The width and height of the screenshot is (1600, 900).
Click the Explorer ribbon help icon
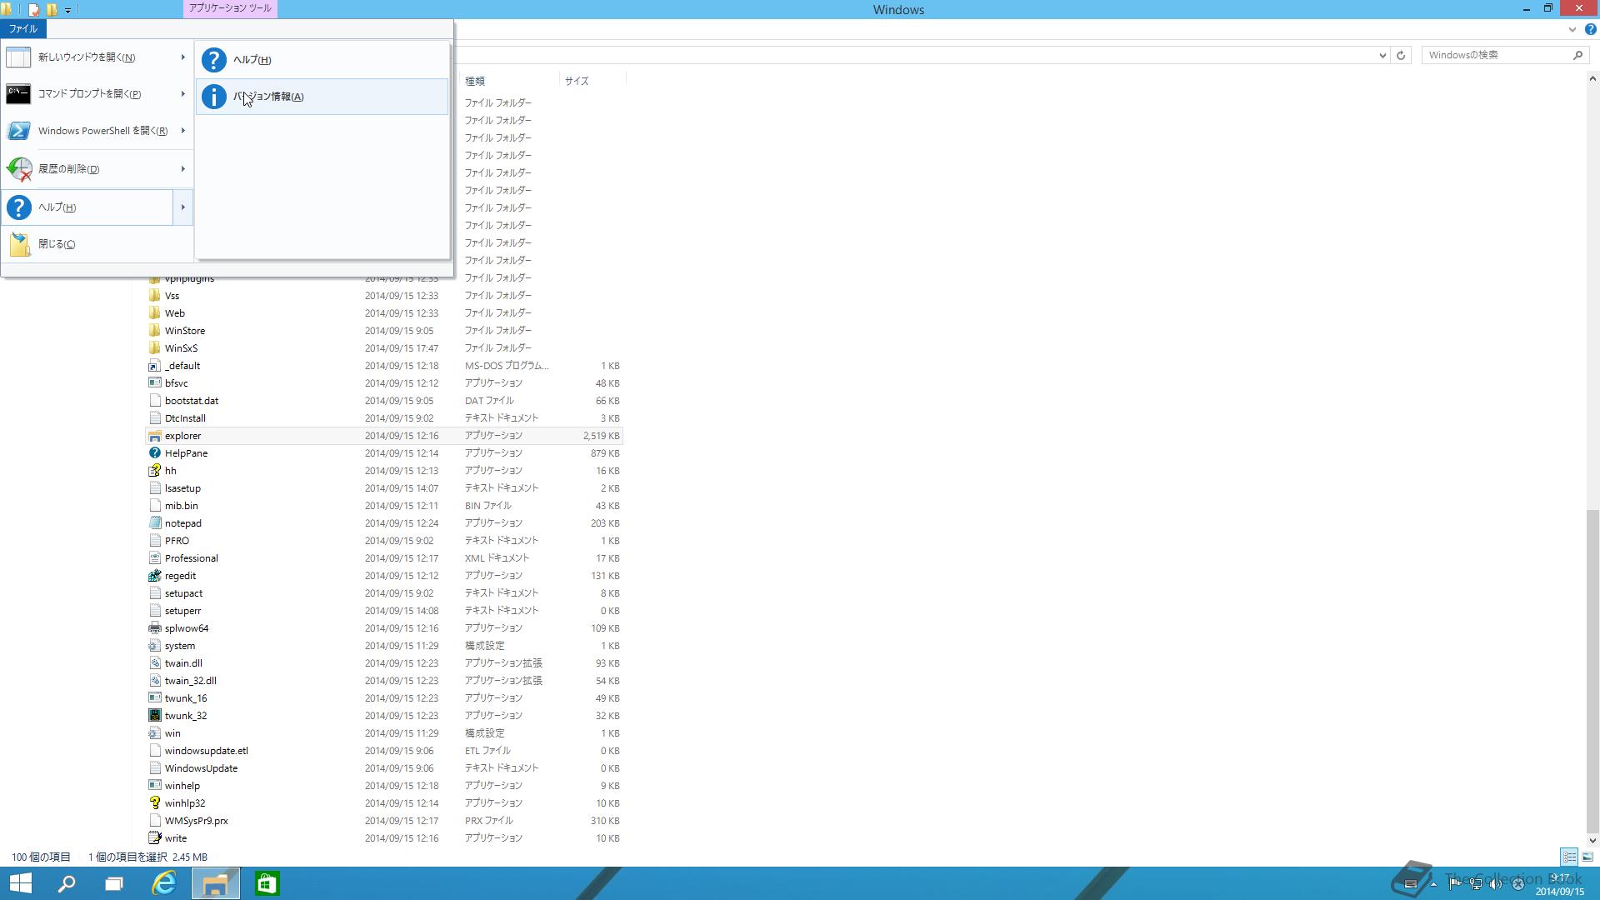point(1591,29)
